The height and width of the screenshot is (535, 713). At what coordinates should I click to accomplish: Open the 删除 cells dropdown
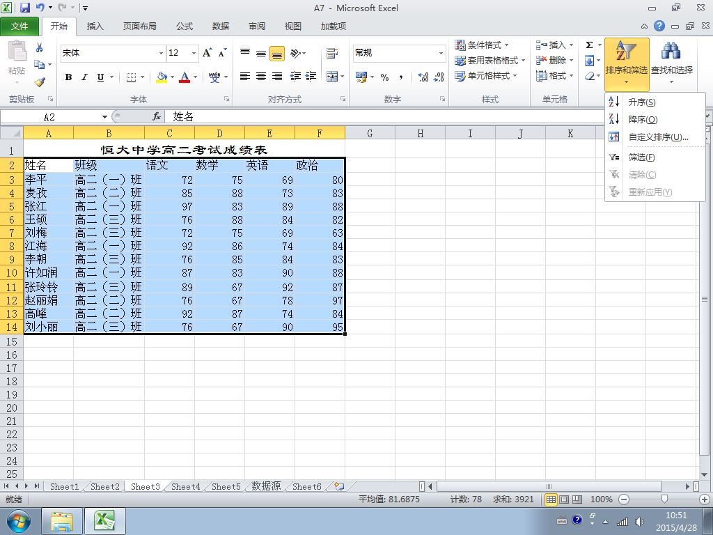click(554, 60)
